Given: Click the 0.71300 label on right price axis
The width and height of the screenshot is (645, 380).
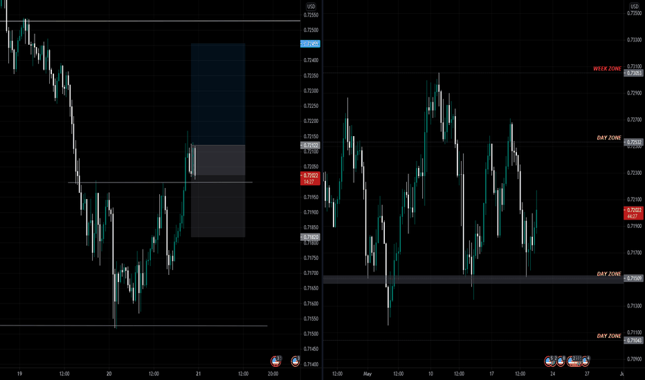Looking at the screenshot, I should [635, 305].
